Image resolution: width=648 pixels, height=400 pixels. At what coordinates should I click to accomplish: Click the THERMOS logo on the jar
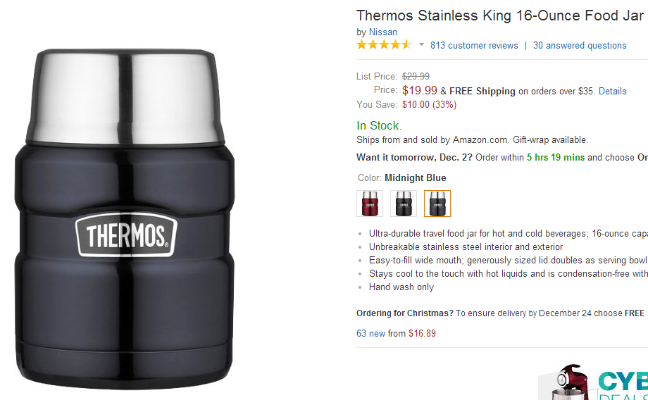tap(125, 234)
